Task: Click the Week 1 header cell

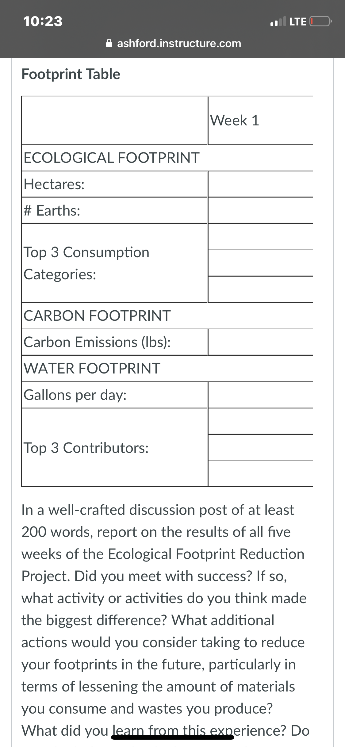Action: coord(261,120)
